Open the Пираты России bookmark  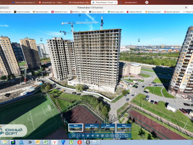click(135, 12)
